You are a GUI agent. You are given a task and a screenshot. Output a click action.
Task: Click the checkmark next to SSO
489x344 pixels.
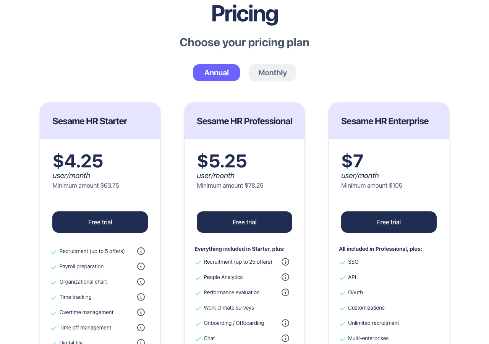(x=342, y=262)
